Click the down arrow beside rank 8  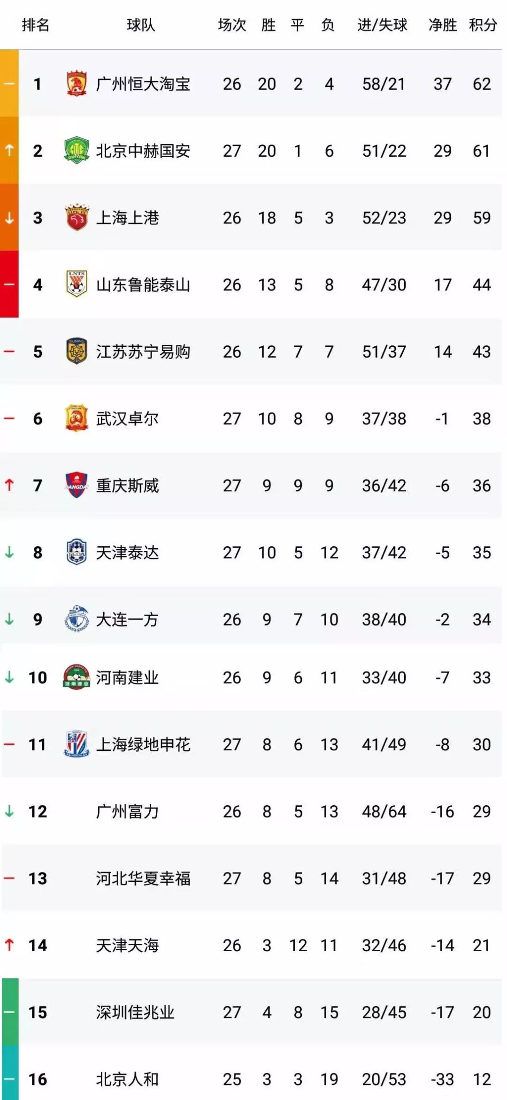pos(9,552)
